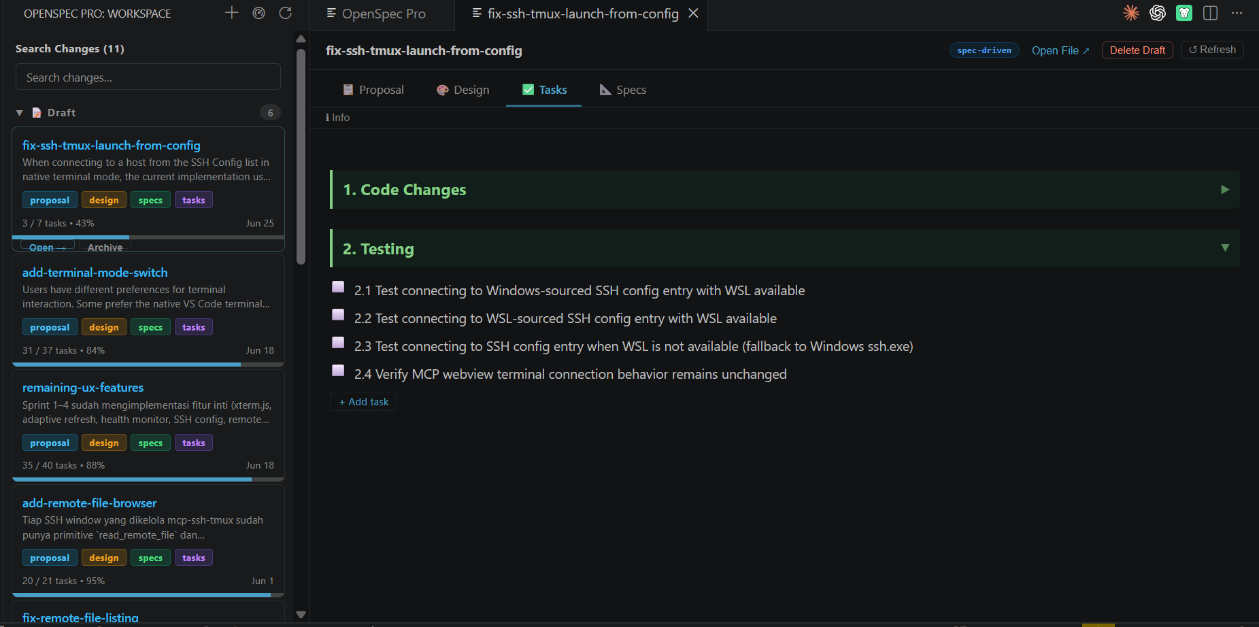Viewport: 1259px width, 627px height.
Task: Open the remaining-ux-features change title
Action: tap(83, 387)
